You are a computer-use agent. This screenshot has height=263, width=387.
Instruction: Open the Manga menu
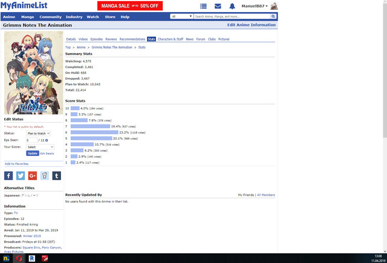pos(27,17)
